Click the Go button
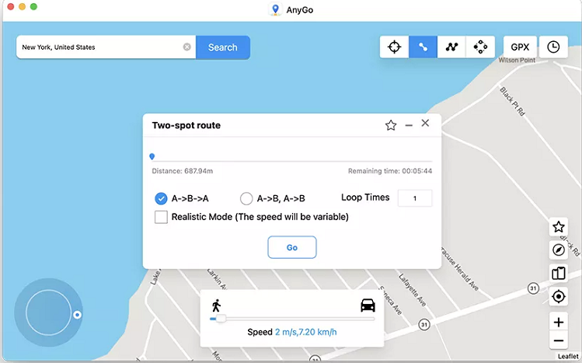The height and width of the screenshot is (363, 582). tap(292, 247)
